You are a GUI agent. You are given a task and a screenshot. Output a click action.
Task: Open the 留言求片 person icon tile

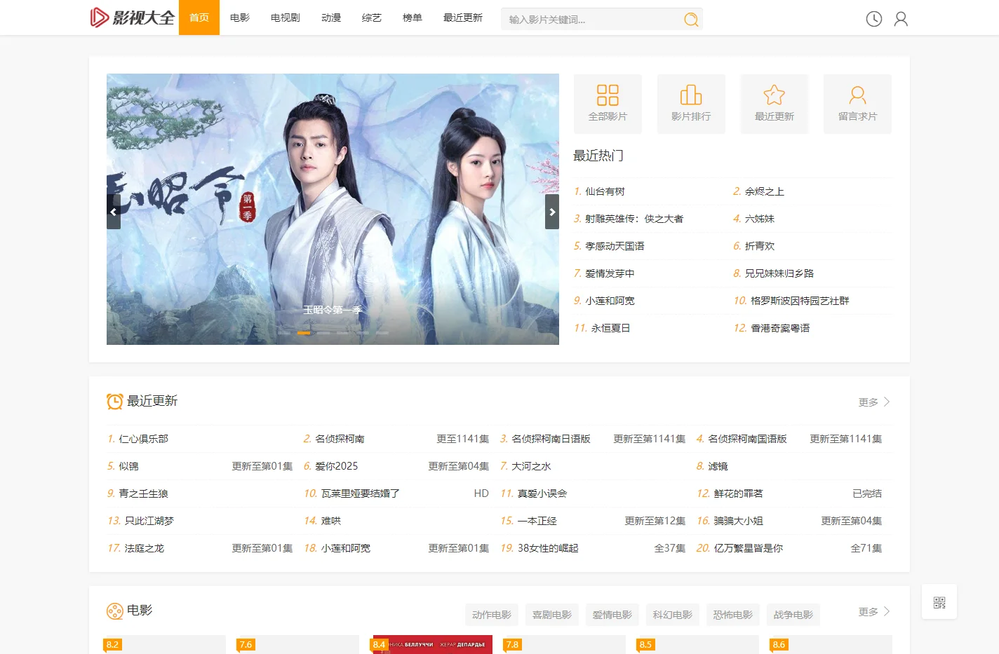[x=857, y=104]
